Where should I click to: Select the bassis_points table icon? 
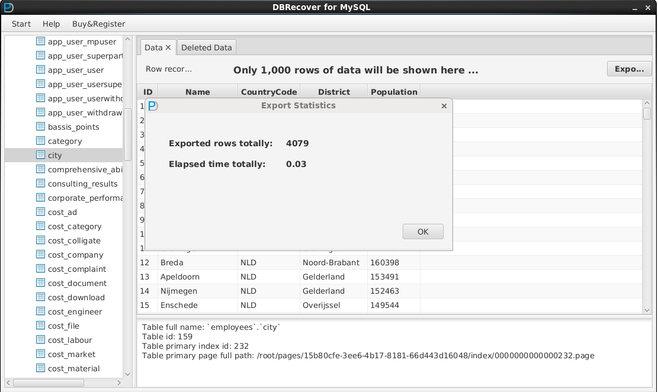click(40, 127)
